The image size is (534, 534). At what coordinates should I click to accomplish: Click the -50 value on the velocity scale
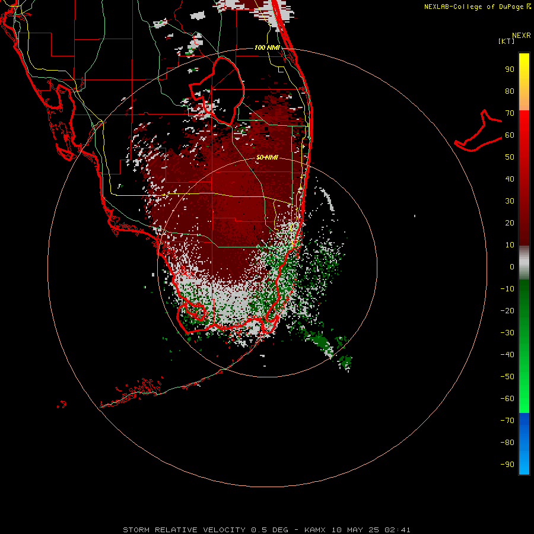tap(507, 376)
